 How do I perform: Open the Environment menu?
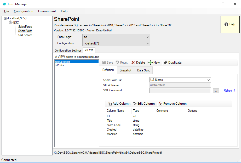pos(47,11)
